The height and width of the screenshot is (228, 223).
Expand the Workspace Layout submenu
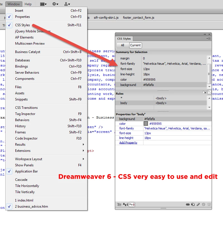point(47,159)
